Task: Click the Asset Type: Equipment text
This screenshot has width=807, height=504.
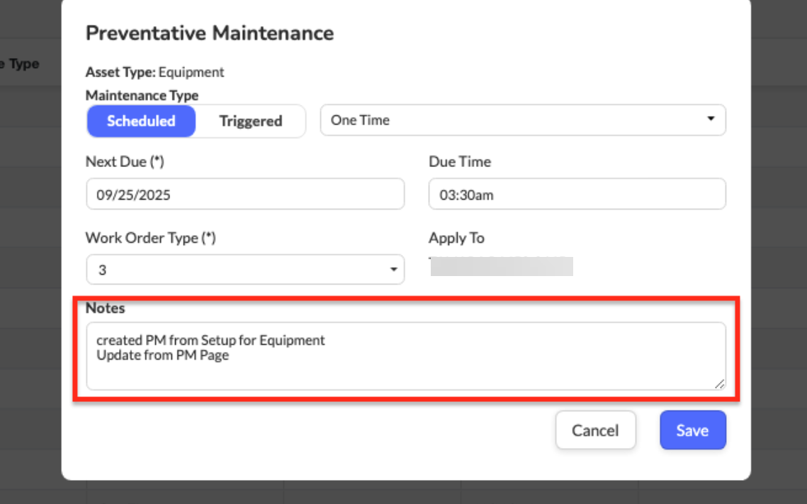Action: [154, 72]
